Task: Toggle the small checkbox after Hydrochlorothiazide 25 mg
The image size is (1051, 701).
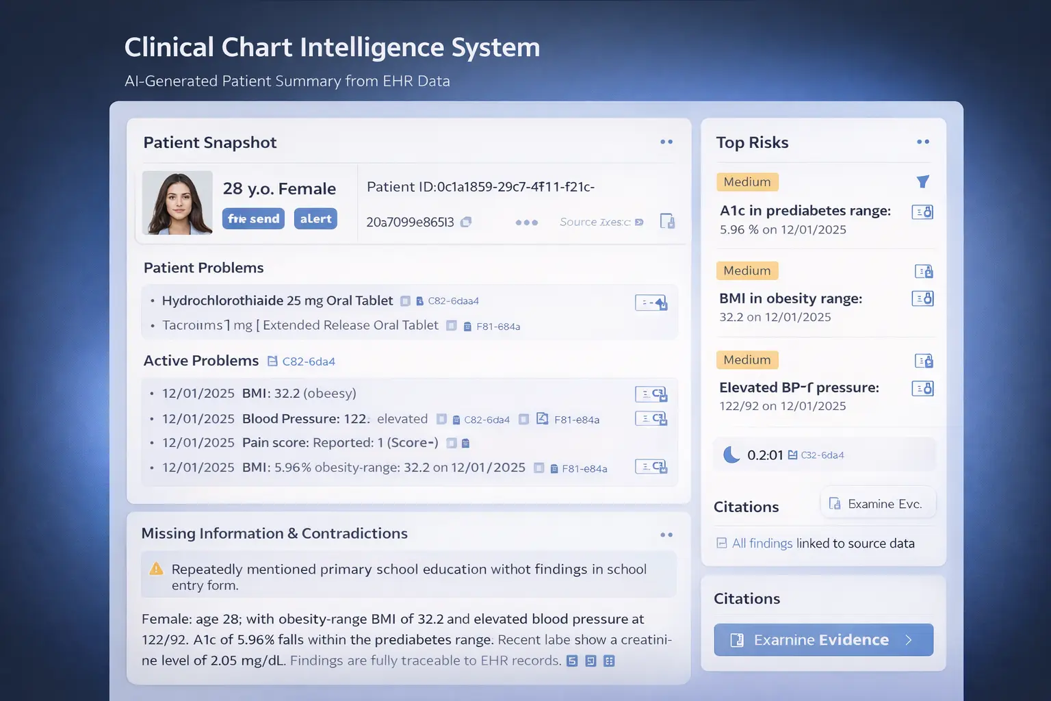Action: pyautogui.click(x=405, y=301)
